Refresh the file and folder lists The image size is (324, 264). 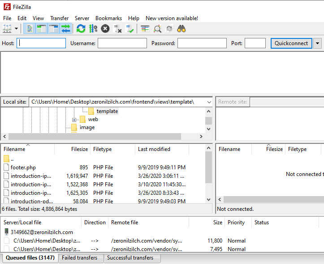pos(81,29)
